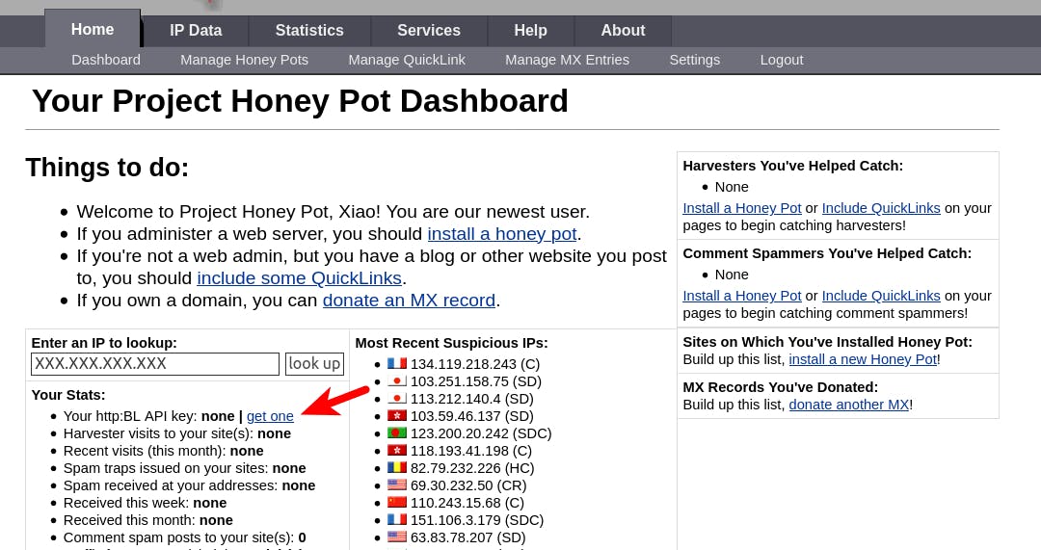This screenshot has width=1041, height=550.
Task: Click 'Comment spam posts to your site(s)' stat
Action: tap(184, 537)
